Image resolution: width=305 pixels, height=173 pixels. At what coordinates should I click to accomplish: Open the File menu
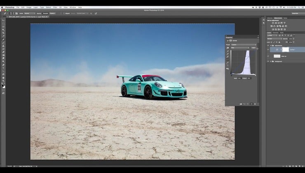click(18, 7)
